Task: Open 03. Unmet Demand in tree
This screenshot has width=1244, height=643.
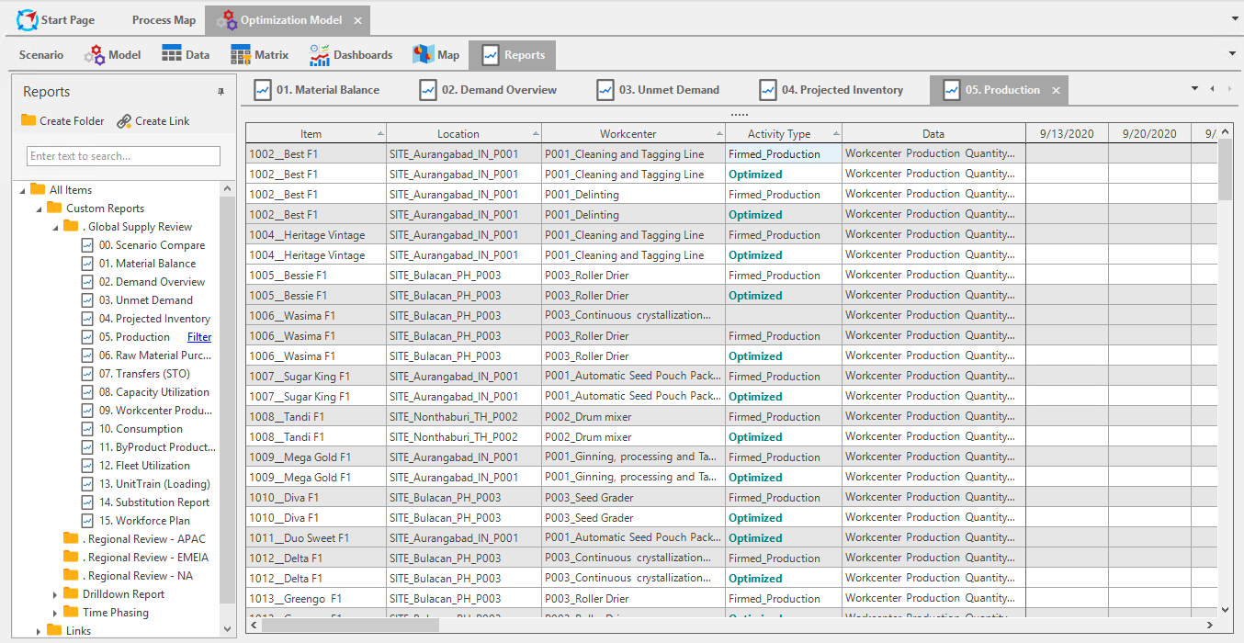Action: tap(137, 300)
